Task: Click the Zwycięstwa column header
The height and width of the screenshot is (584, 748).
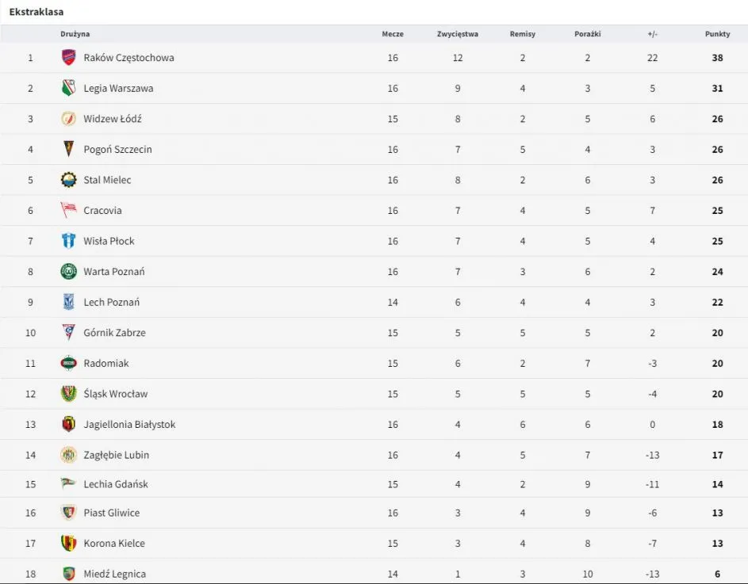Action: pos(458,34)
